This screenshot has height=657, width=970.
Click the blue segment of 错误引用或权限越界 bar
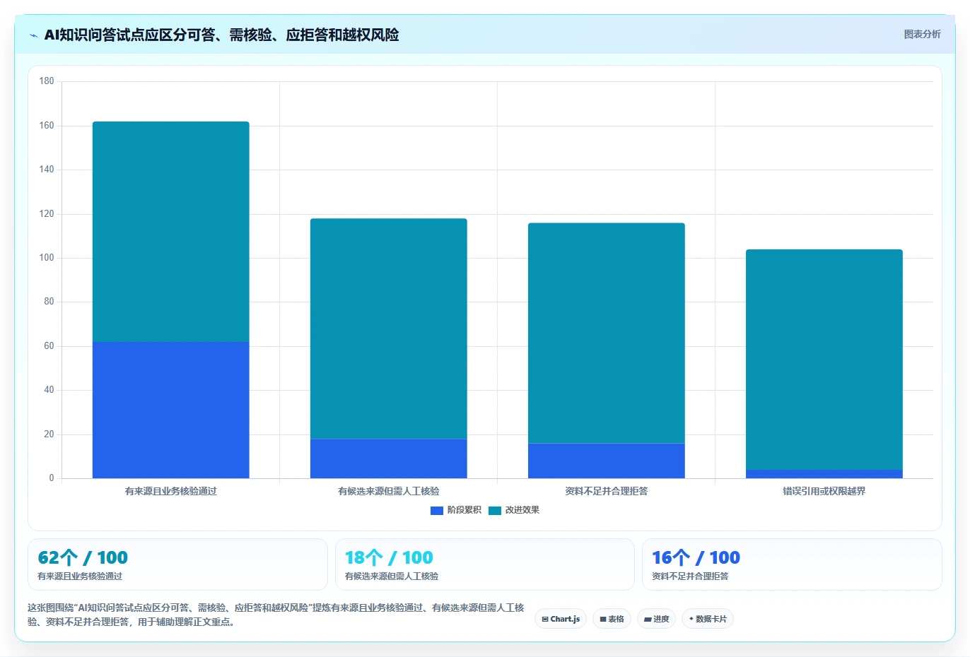click(x=824, y=474)
